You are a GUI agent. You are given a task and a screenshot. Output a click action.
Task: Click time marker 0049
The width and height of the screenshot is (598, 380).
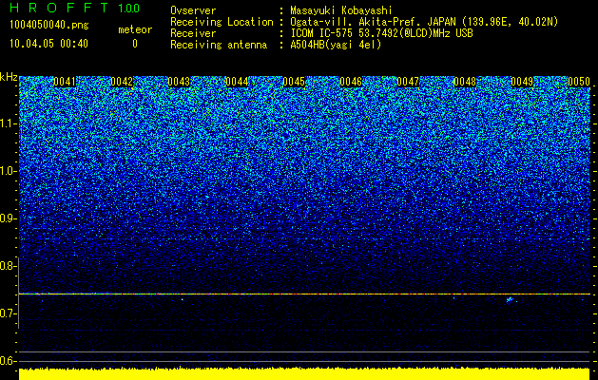tap(522, 82)
